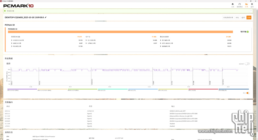Expand the Spreadsheets score (电子表格分数) row
The width and height of the screenshot is (258, 140).
click(x=86, y=40)
